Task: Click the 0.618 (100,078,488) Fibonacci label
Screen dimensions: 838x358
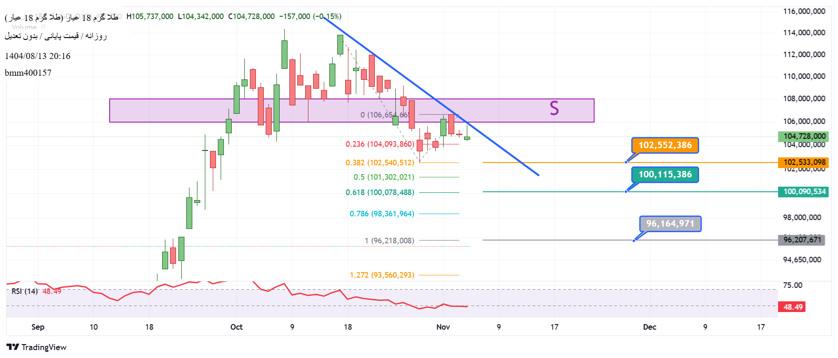Action: click(x=380, y=192)
